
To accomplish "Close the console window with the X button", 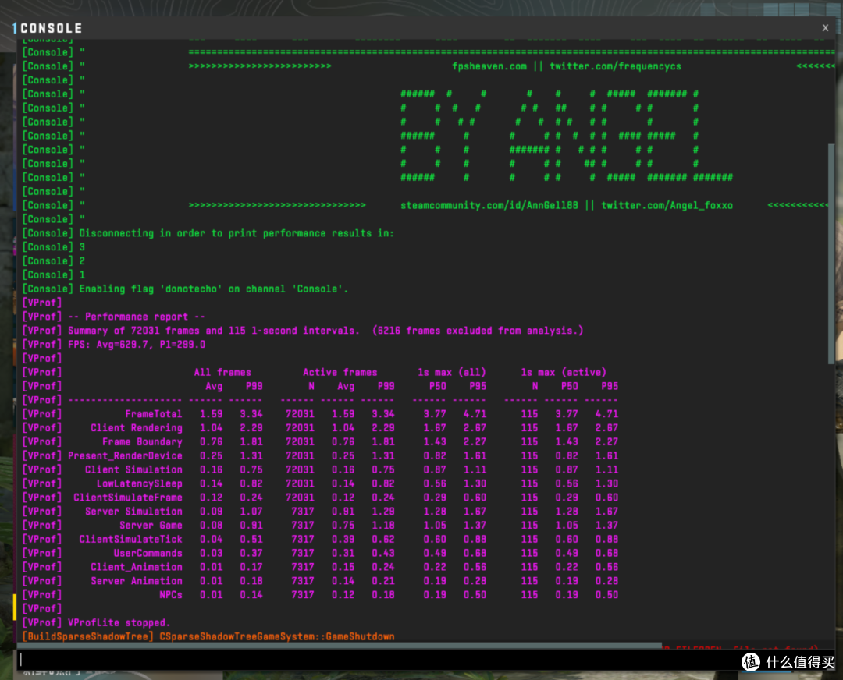I will coord(825,28).
